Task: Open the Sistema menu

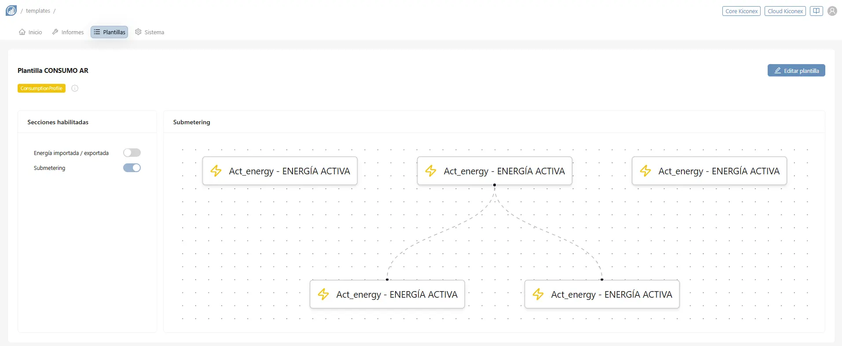Action: (150, 32)
